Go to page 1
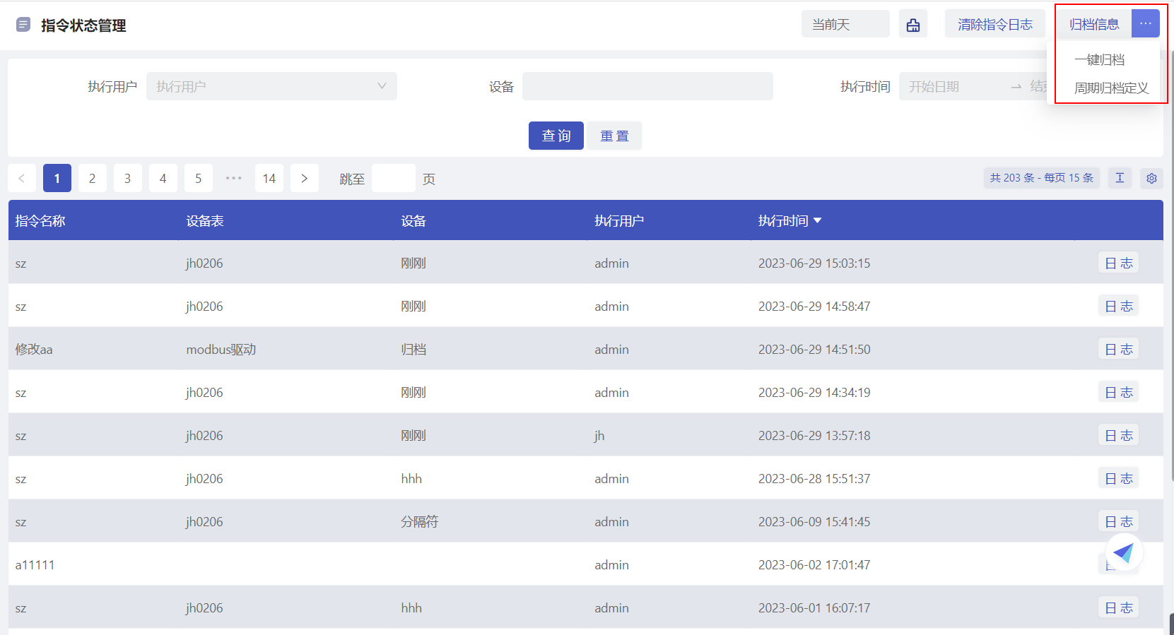 point(57,178)
